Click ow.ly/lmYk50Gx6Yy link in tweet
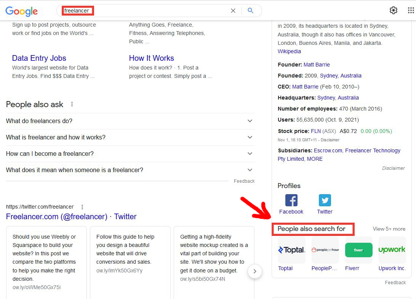Image resolution: width=416 pixels, height=299 pixels. (x=119, y=271)
